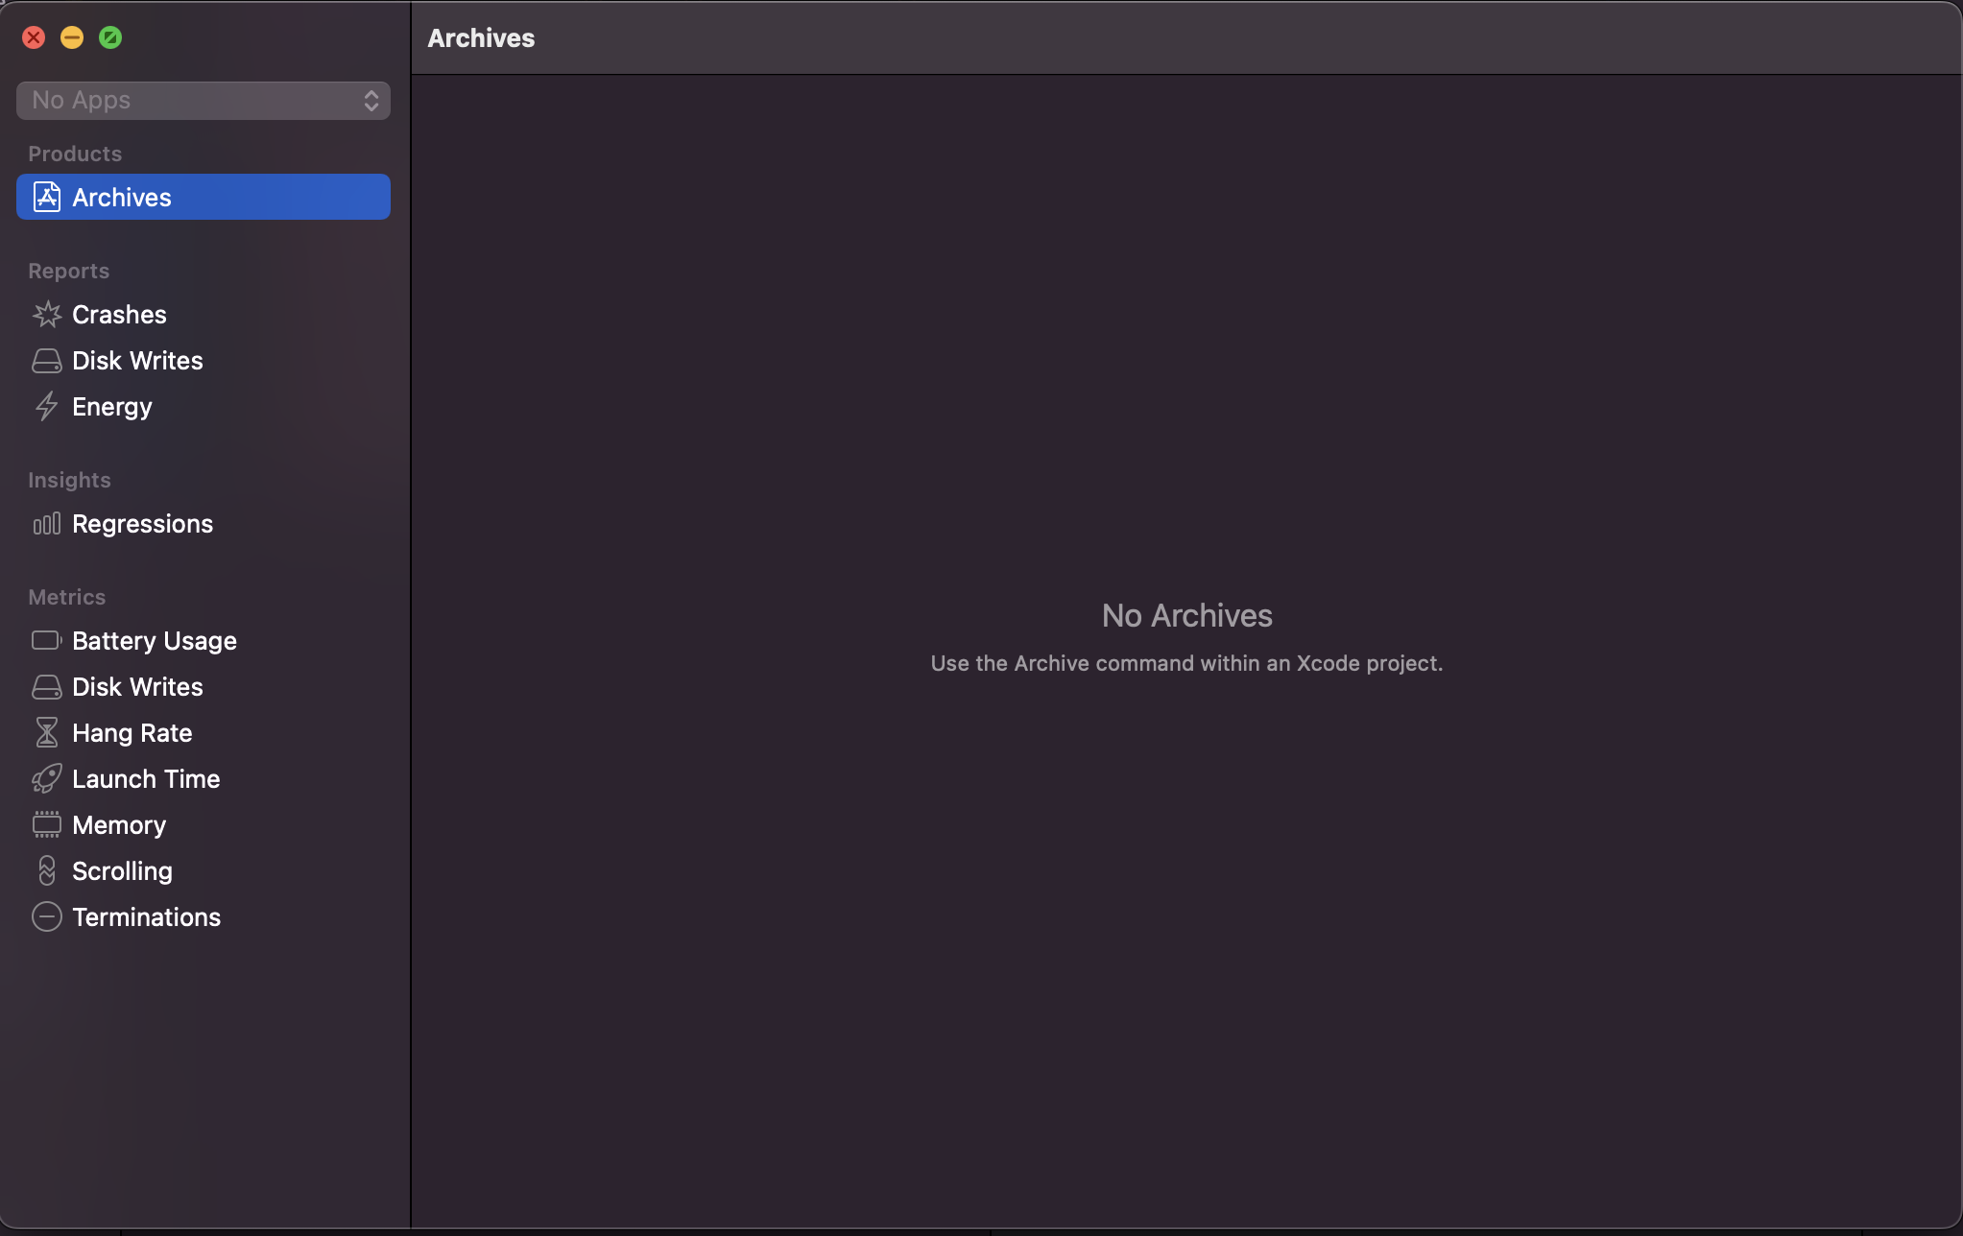Viewport: 1963px width, 1236px height.
Task: Click the Scrolling icon in Metrics
Action: click(x=46, y=871)
